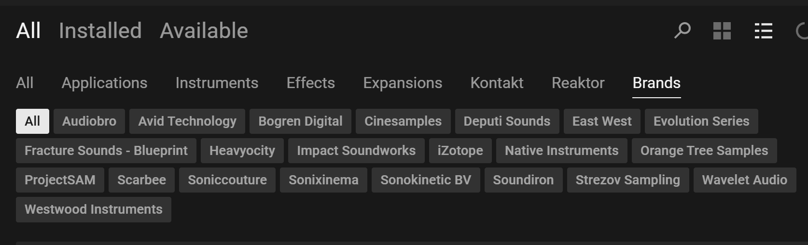Filter by Strezov Sampling brand
The image size is (808, 245).
pos(627,180)
